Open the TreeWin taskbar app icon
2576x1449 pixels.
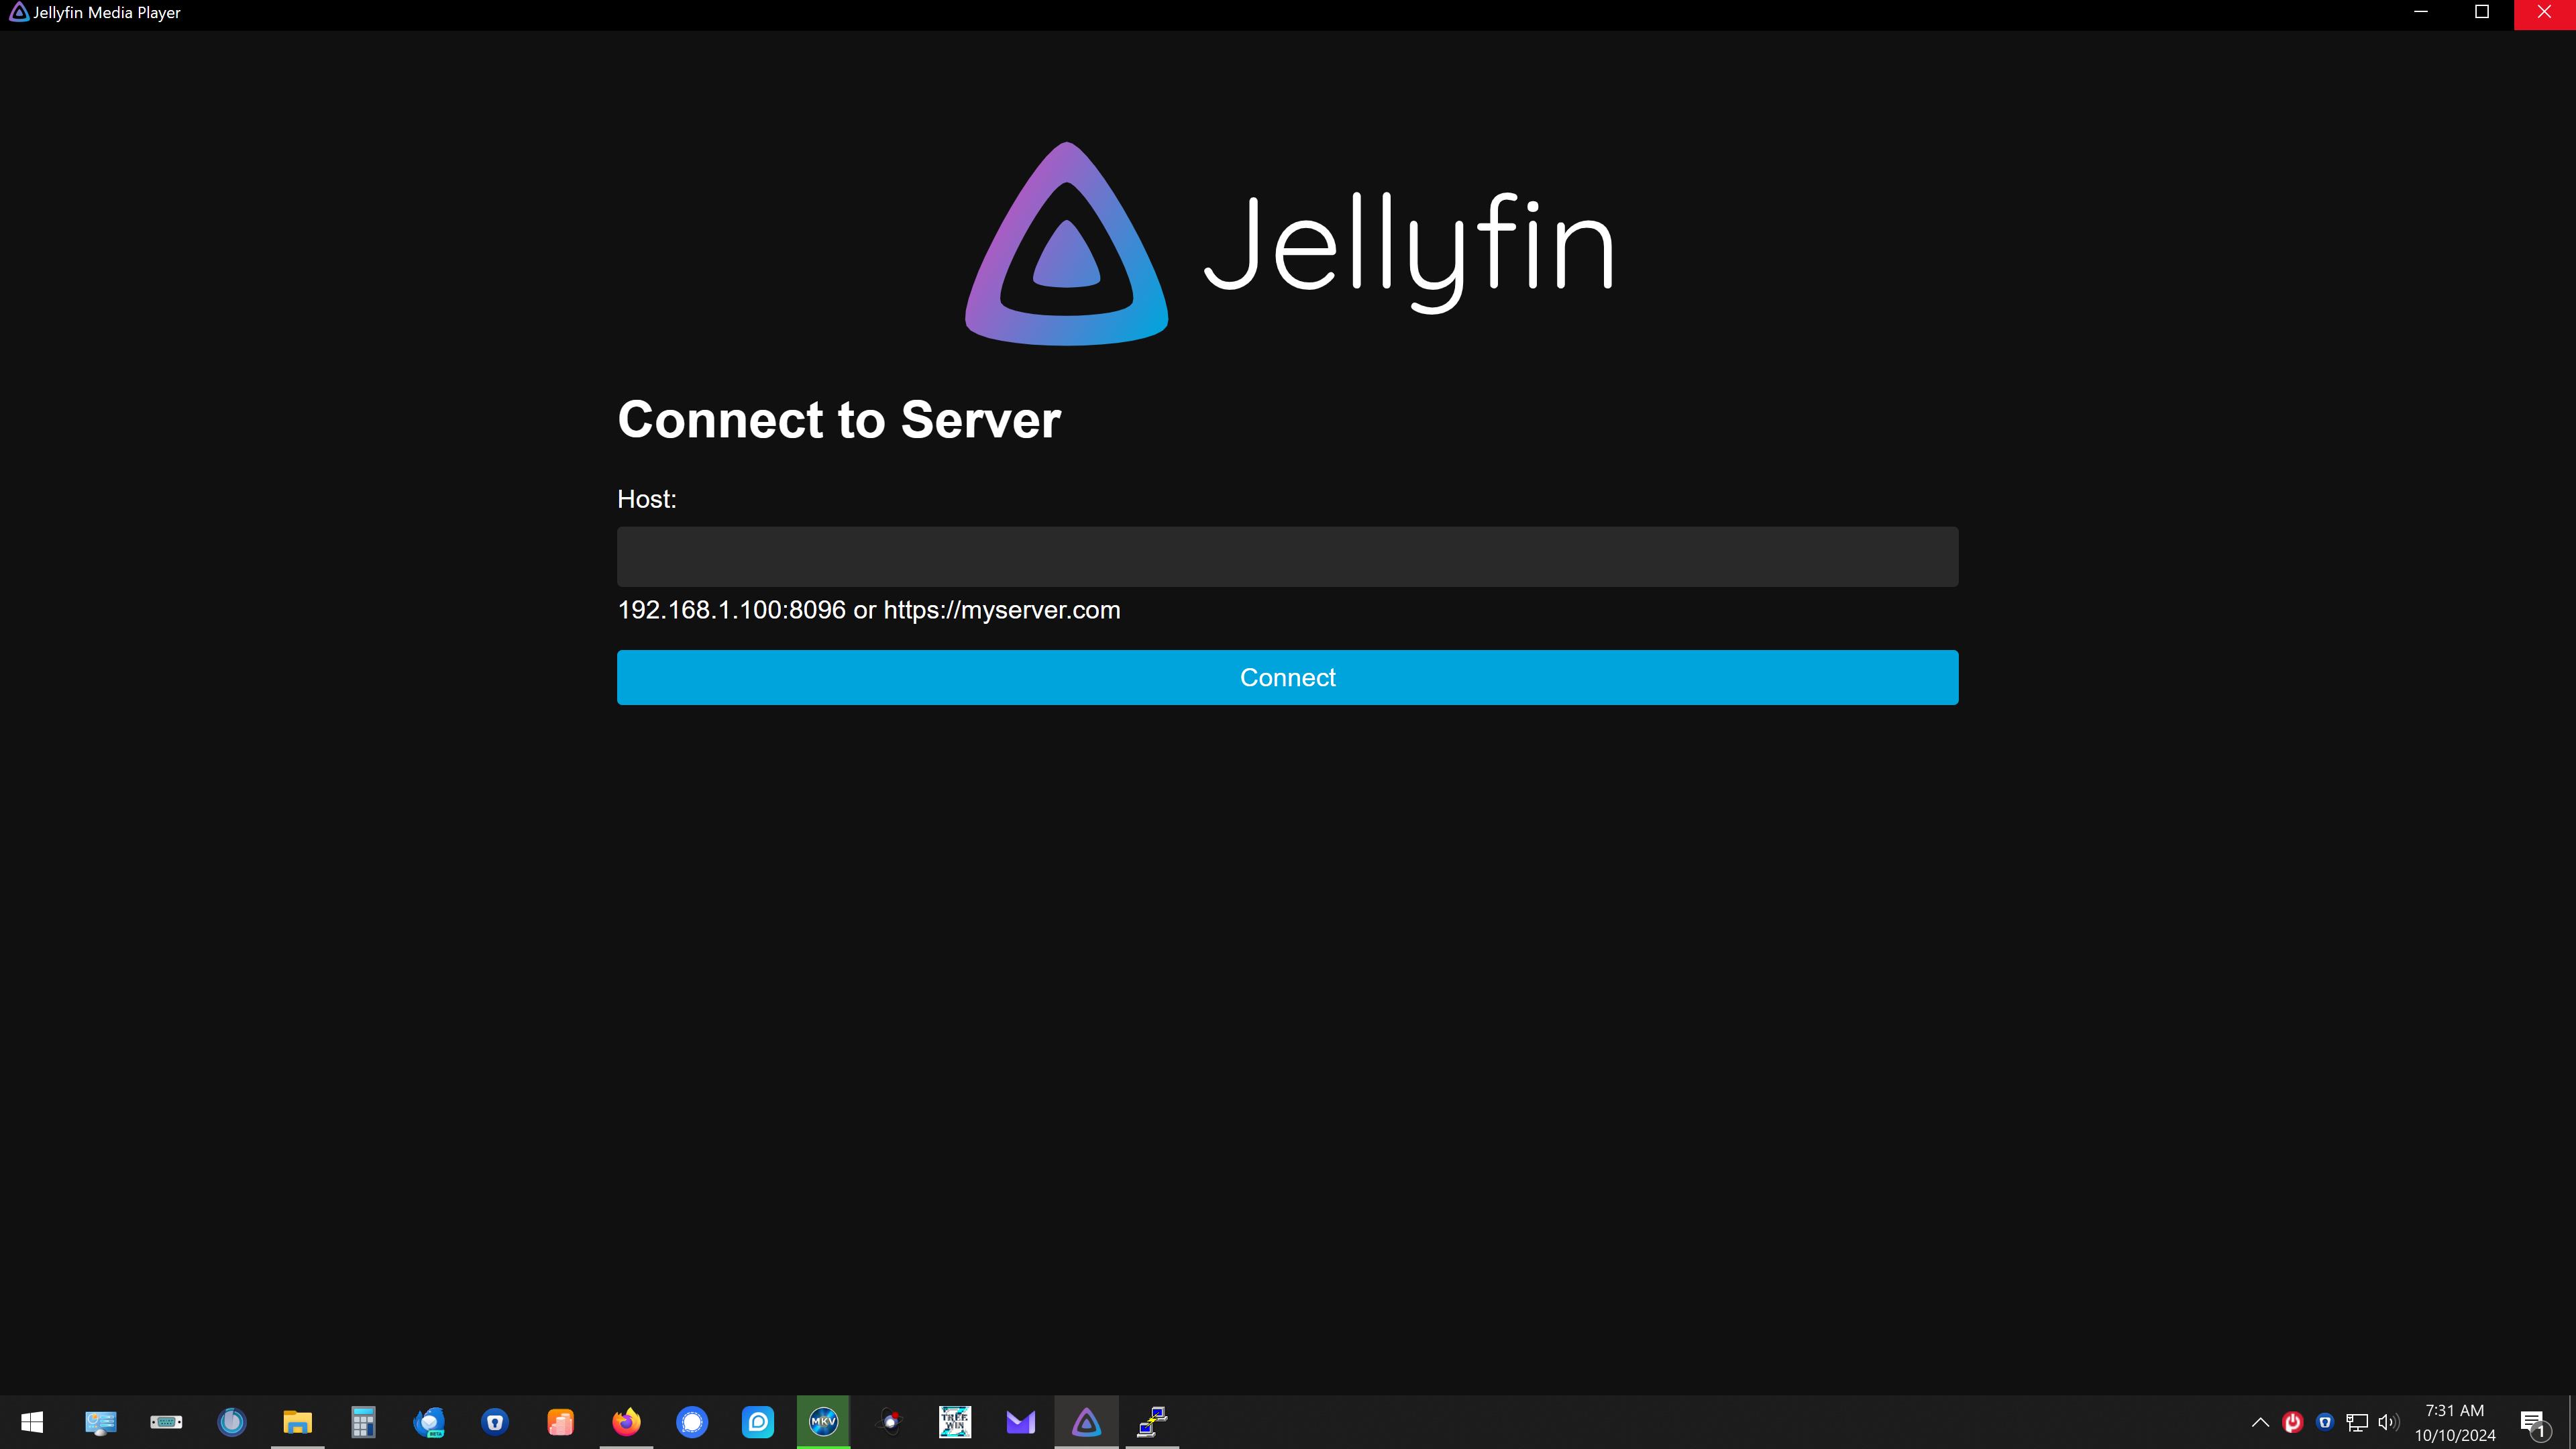(x=954, y=1421)
